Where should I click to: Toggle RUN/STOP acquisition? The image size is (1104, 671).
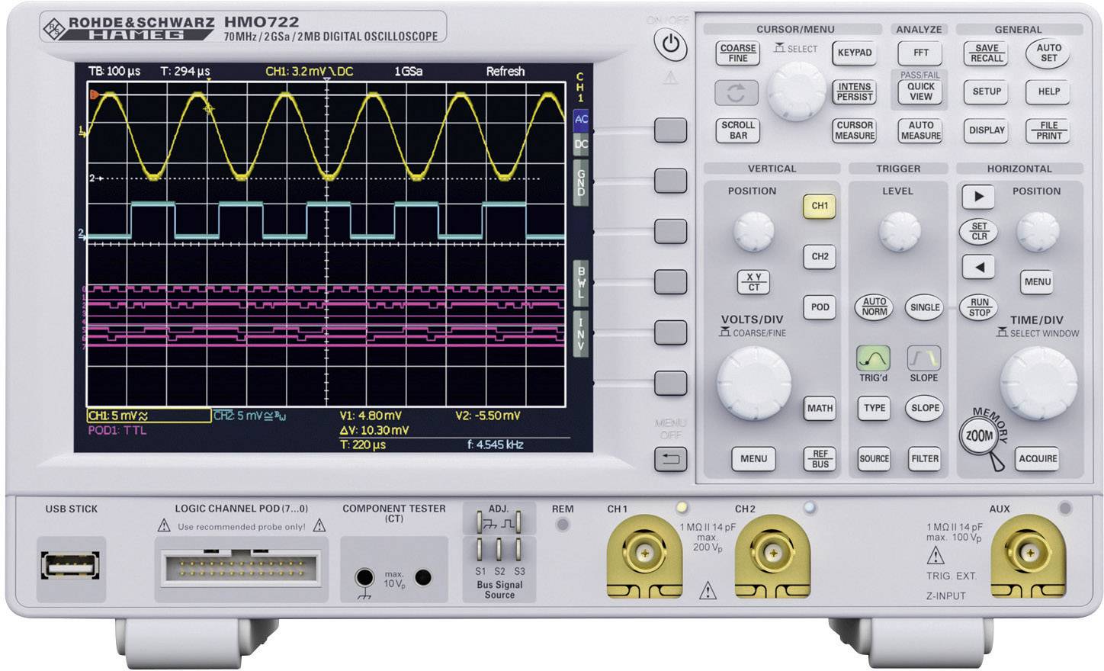(978, 307)
